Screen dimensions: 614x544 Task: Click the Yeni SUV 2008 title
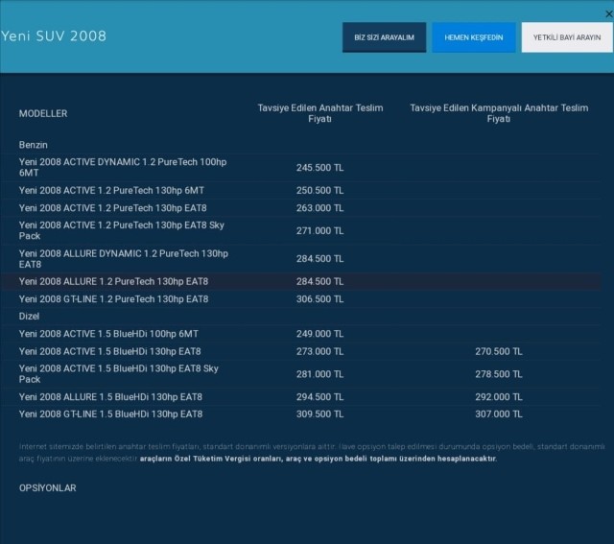[54, 36]
